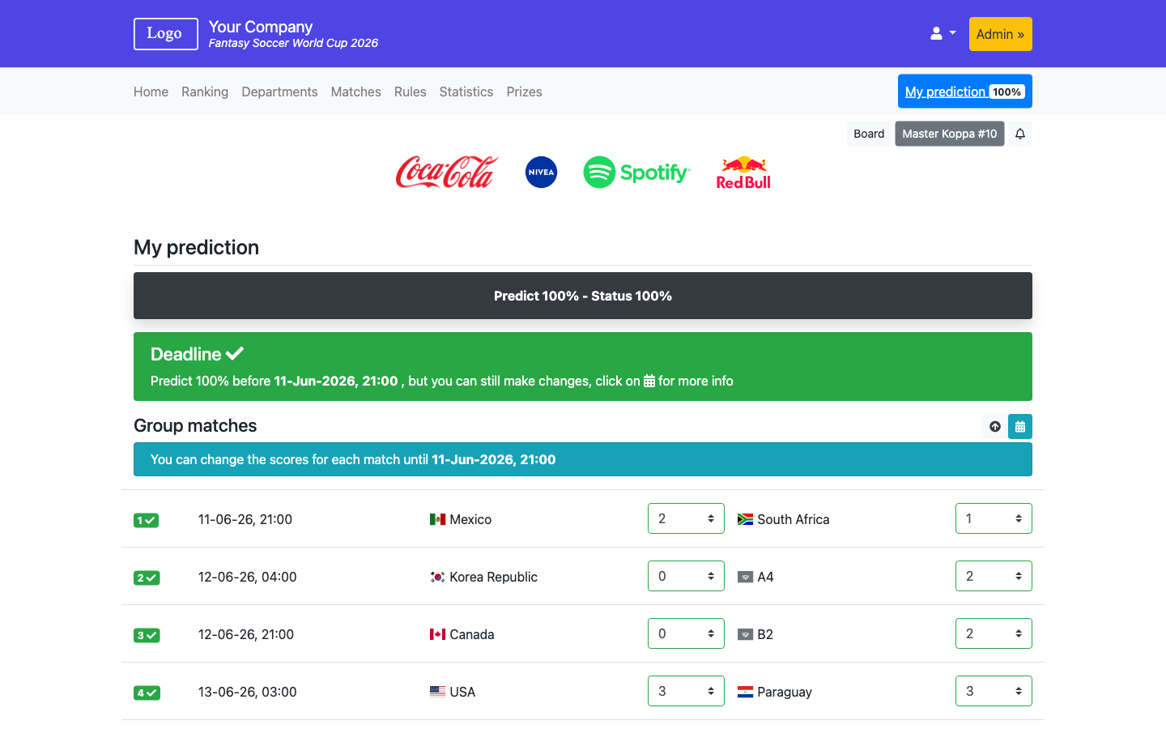Click the Spotify sponsor logo
Viewport: 1166px width, 729px height.
(636, 173)
